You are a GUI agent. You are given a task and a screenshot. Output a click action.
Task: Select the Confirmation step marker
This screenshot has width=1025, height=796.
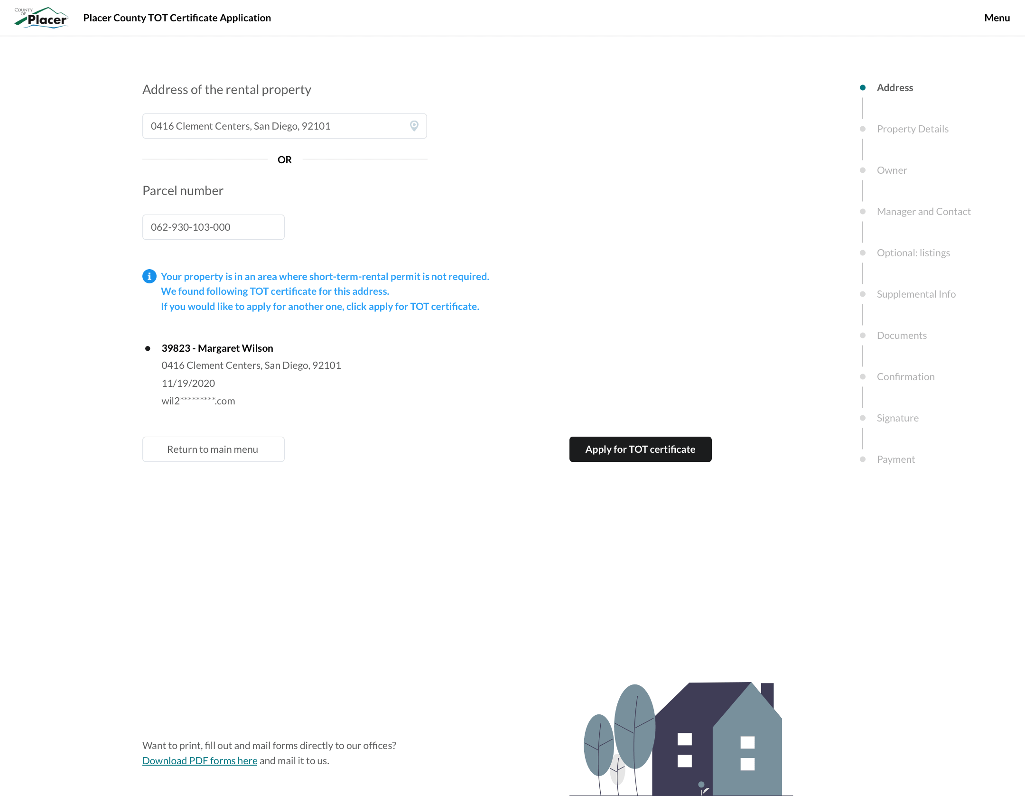(x=862, y=376)
